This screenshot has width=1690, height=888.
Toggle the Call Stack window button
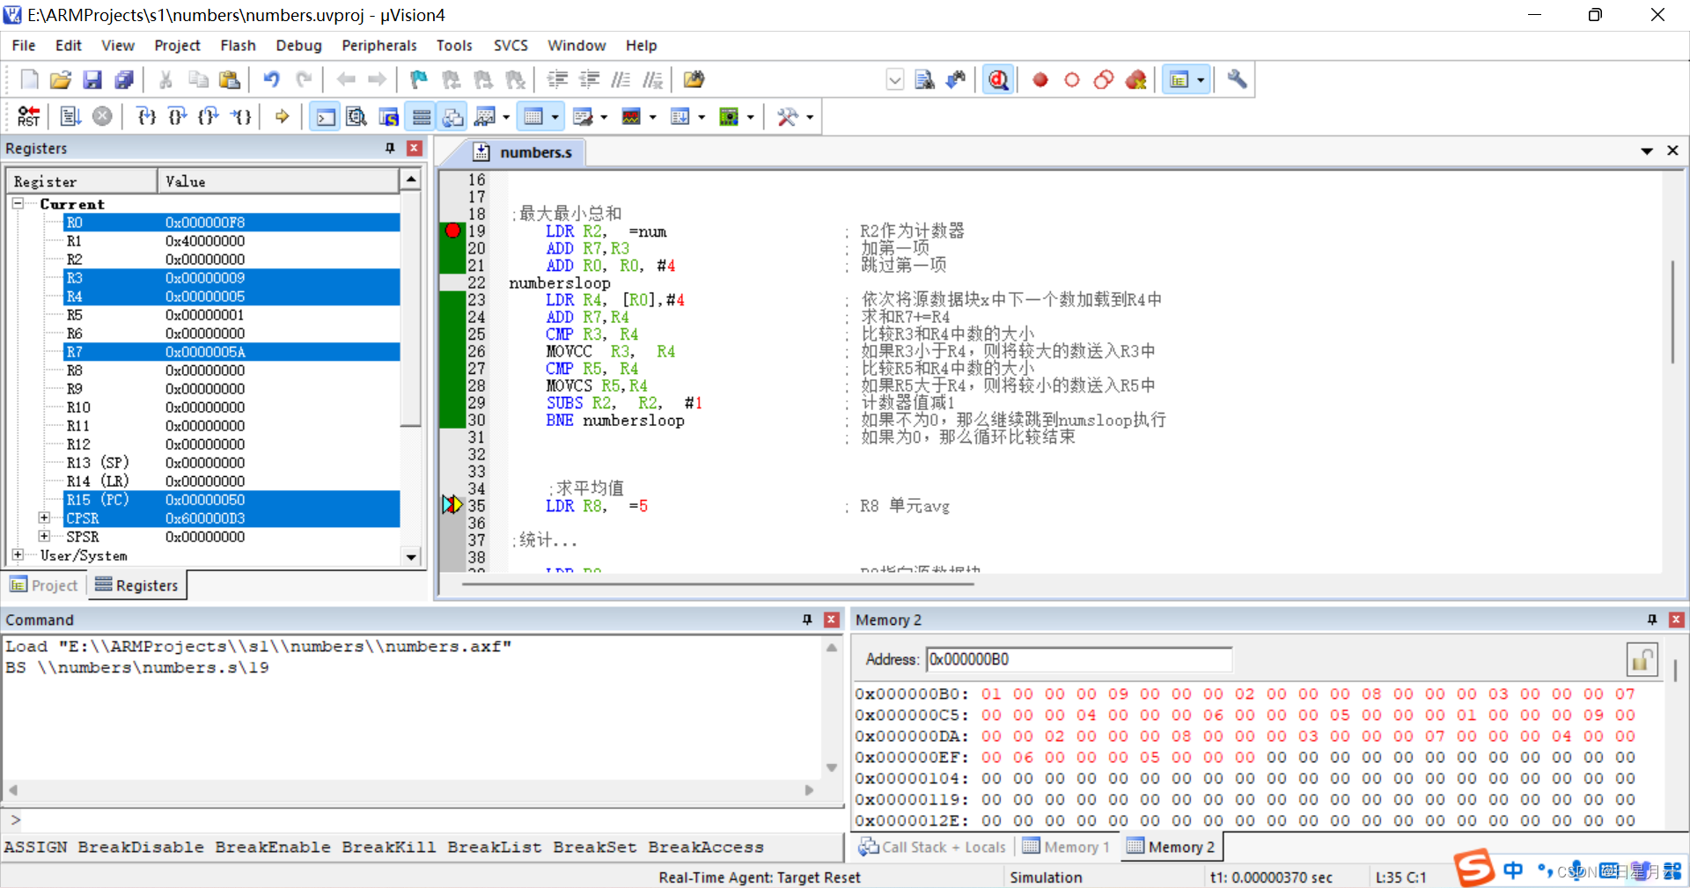coord(453,116)
